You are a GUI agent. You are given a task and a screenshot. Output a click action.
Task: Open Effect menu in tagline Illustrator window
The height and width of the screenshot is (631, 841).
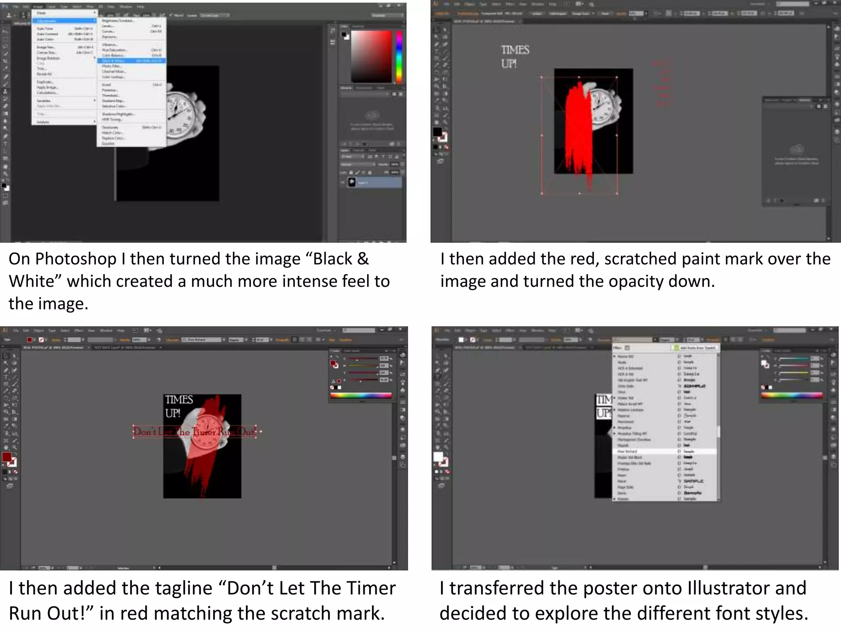(x=78, y=330)
